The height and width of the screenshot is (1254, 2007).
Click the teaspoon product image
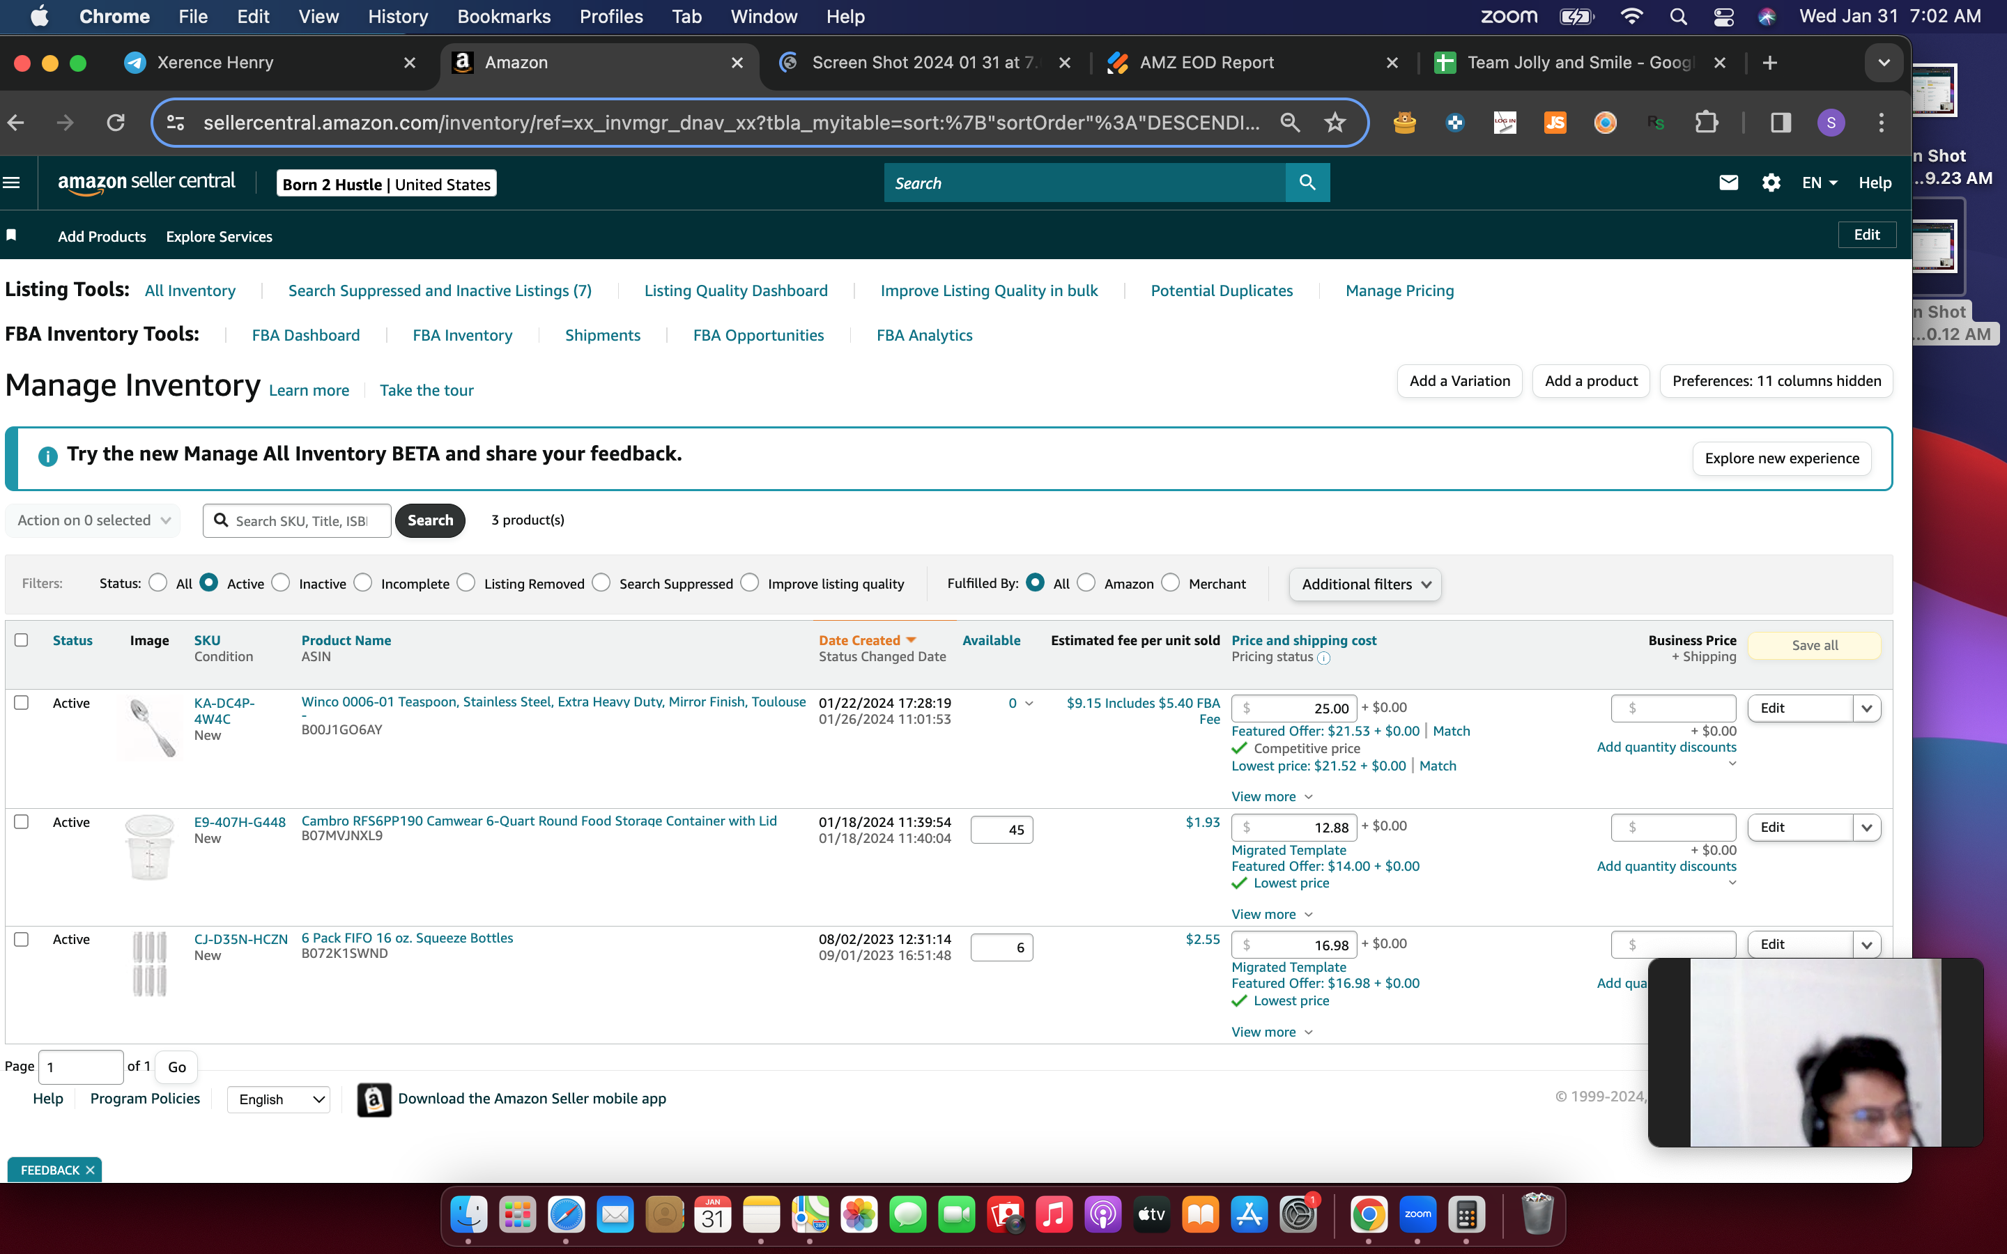click(151, 727)
